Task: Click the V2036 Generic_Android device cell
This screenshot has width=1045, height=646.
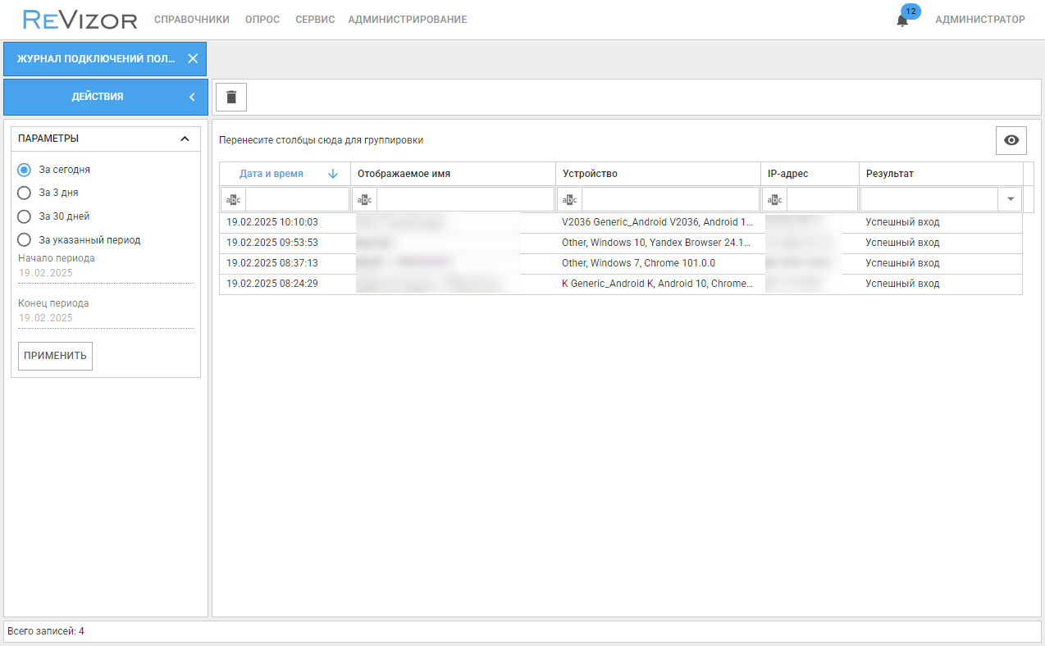Action: coord(658,222)
